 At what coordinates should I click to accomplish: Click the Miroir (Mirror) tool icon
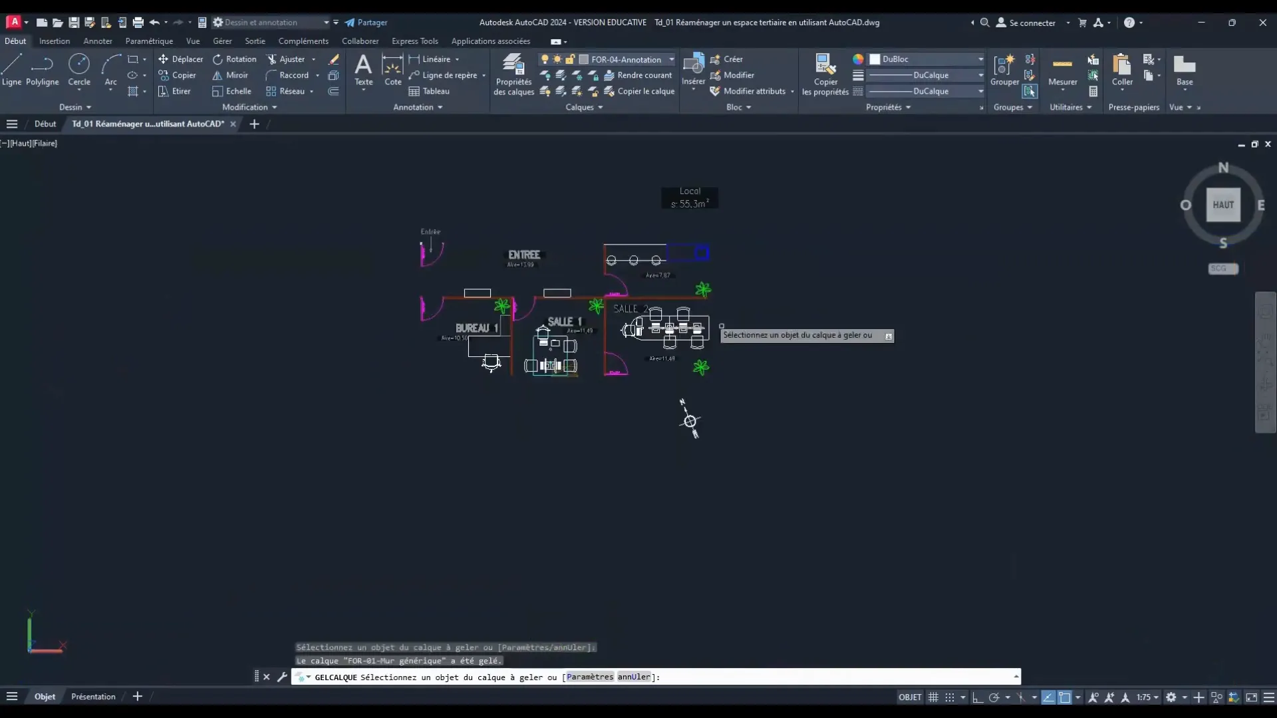click(217, 74)
